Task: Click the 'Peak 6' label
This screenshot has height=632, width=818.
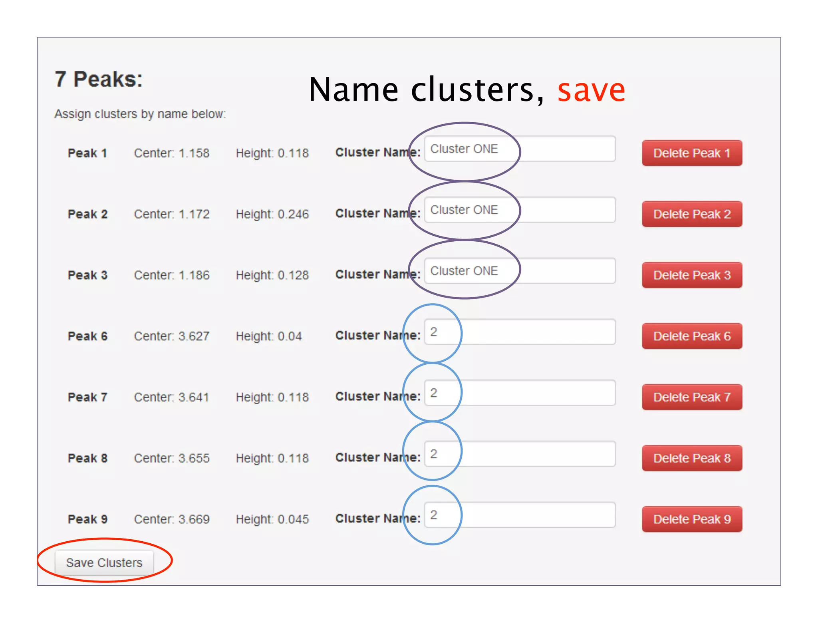Action: 87,336
